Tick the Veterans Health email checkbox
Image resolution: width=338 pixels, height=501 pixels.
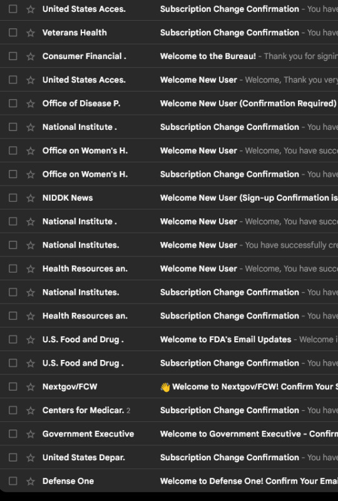tap(13, 32)
